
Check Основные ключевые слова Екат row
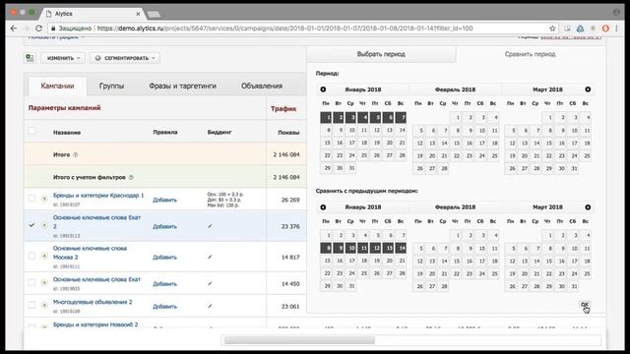click(x=31, y=282)
